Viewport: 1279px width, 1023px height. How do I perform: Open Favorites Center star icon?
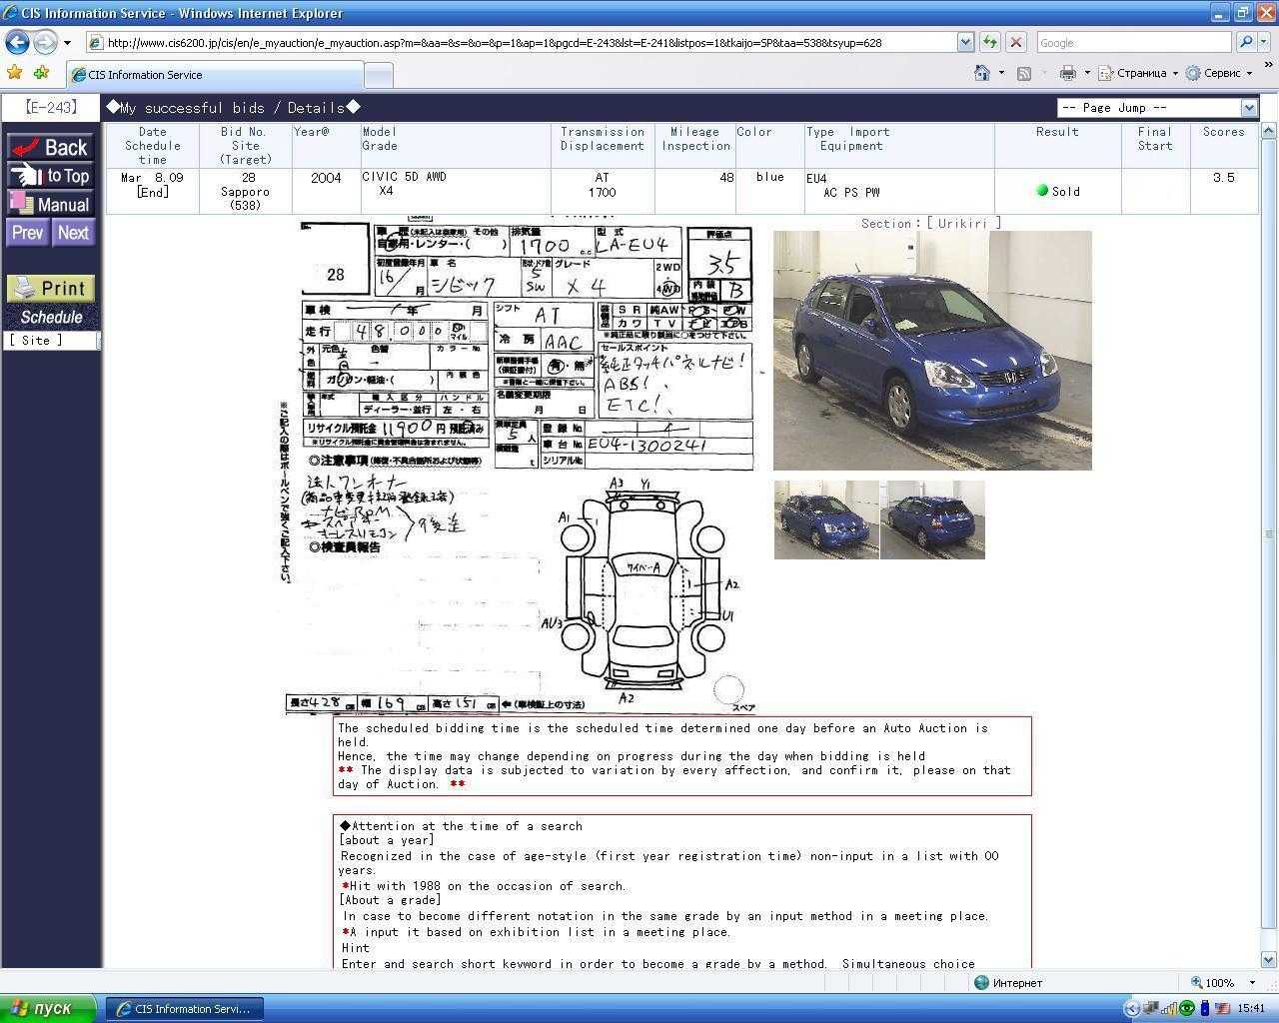coord(14,72)
